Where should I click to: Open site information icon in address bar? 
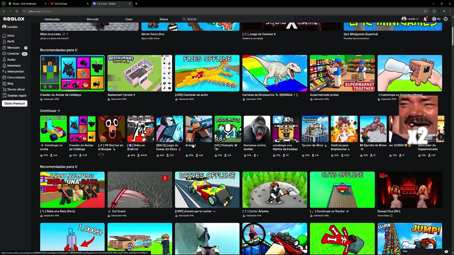(24, 11)
